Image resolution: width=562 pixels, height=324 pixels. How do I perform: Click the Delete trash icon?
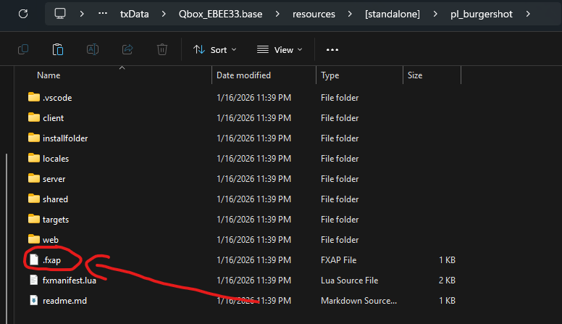tap(162, 49)
